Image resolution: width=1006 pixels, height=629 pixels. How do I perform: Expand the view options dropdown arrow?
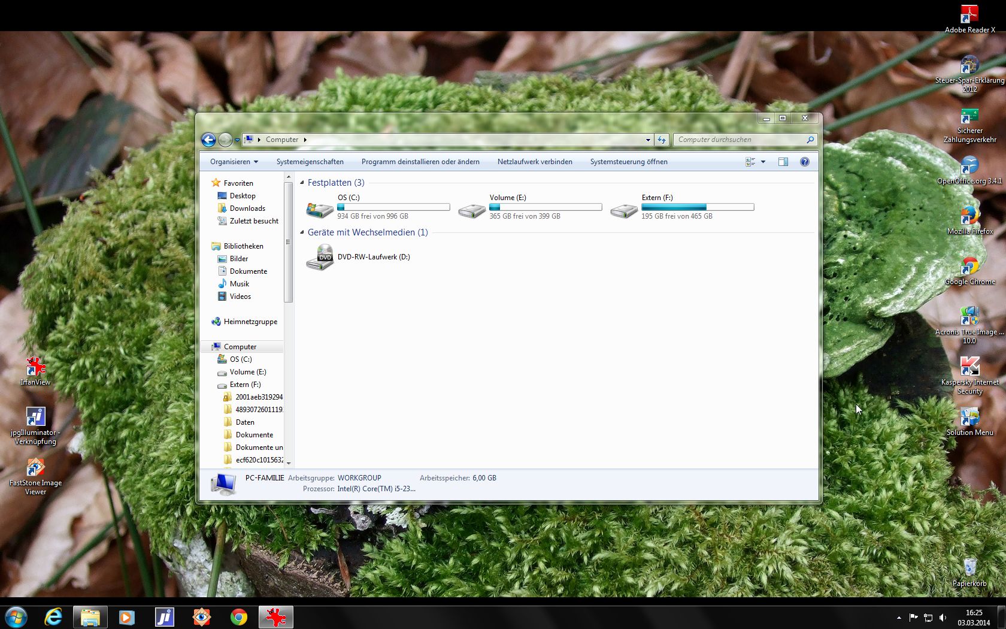click(x=763, y=162)
